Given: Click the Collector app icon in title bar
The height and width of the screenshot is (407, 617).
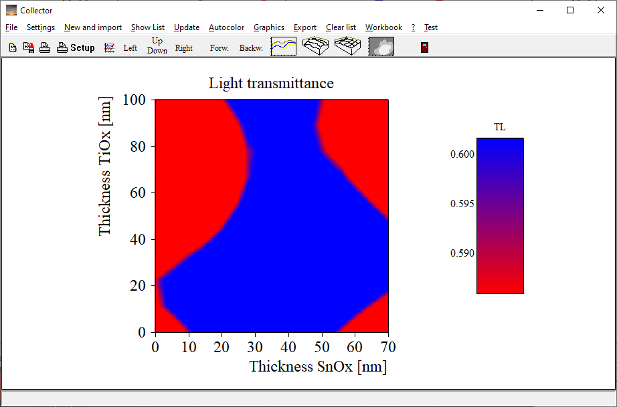Looking at the screenshot, I should [x=11, y=10].
